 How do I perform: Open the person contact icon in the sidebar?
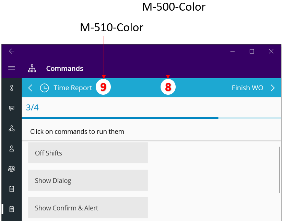[11, 149]
